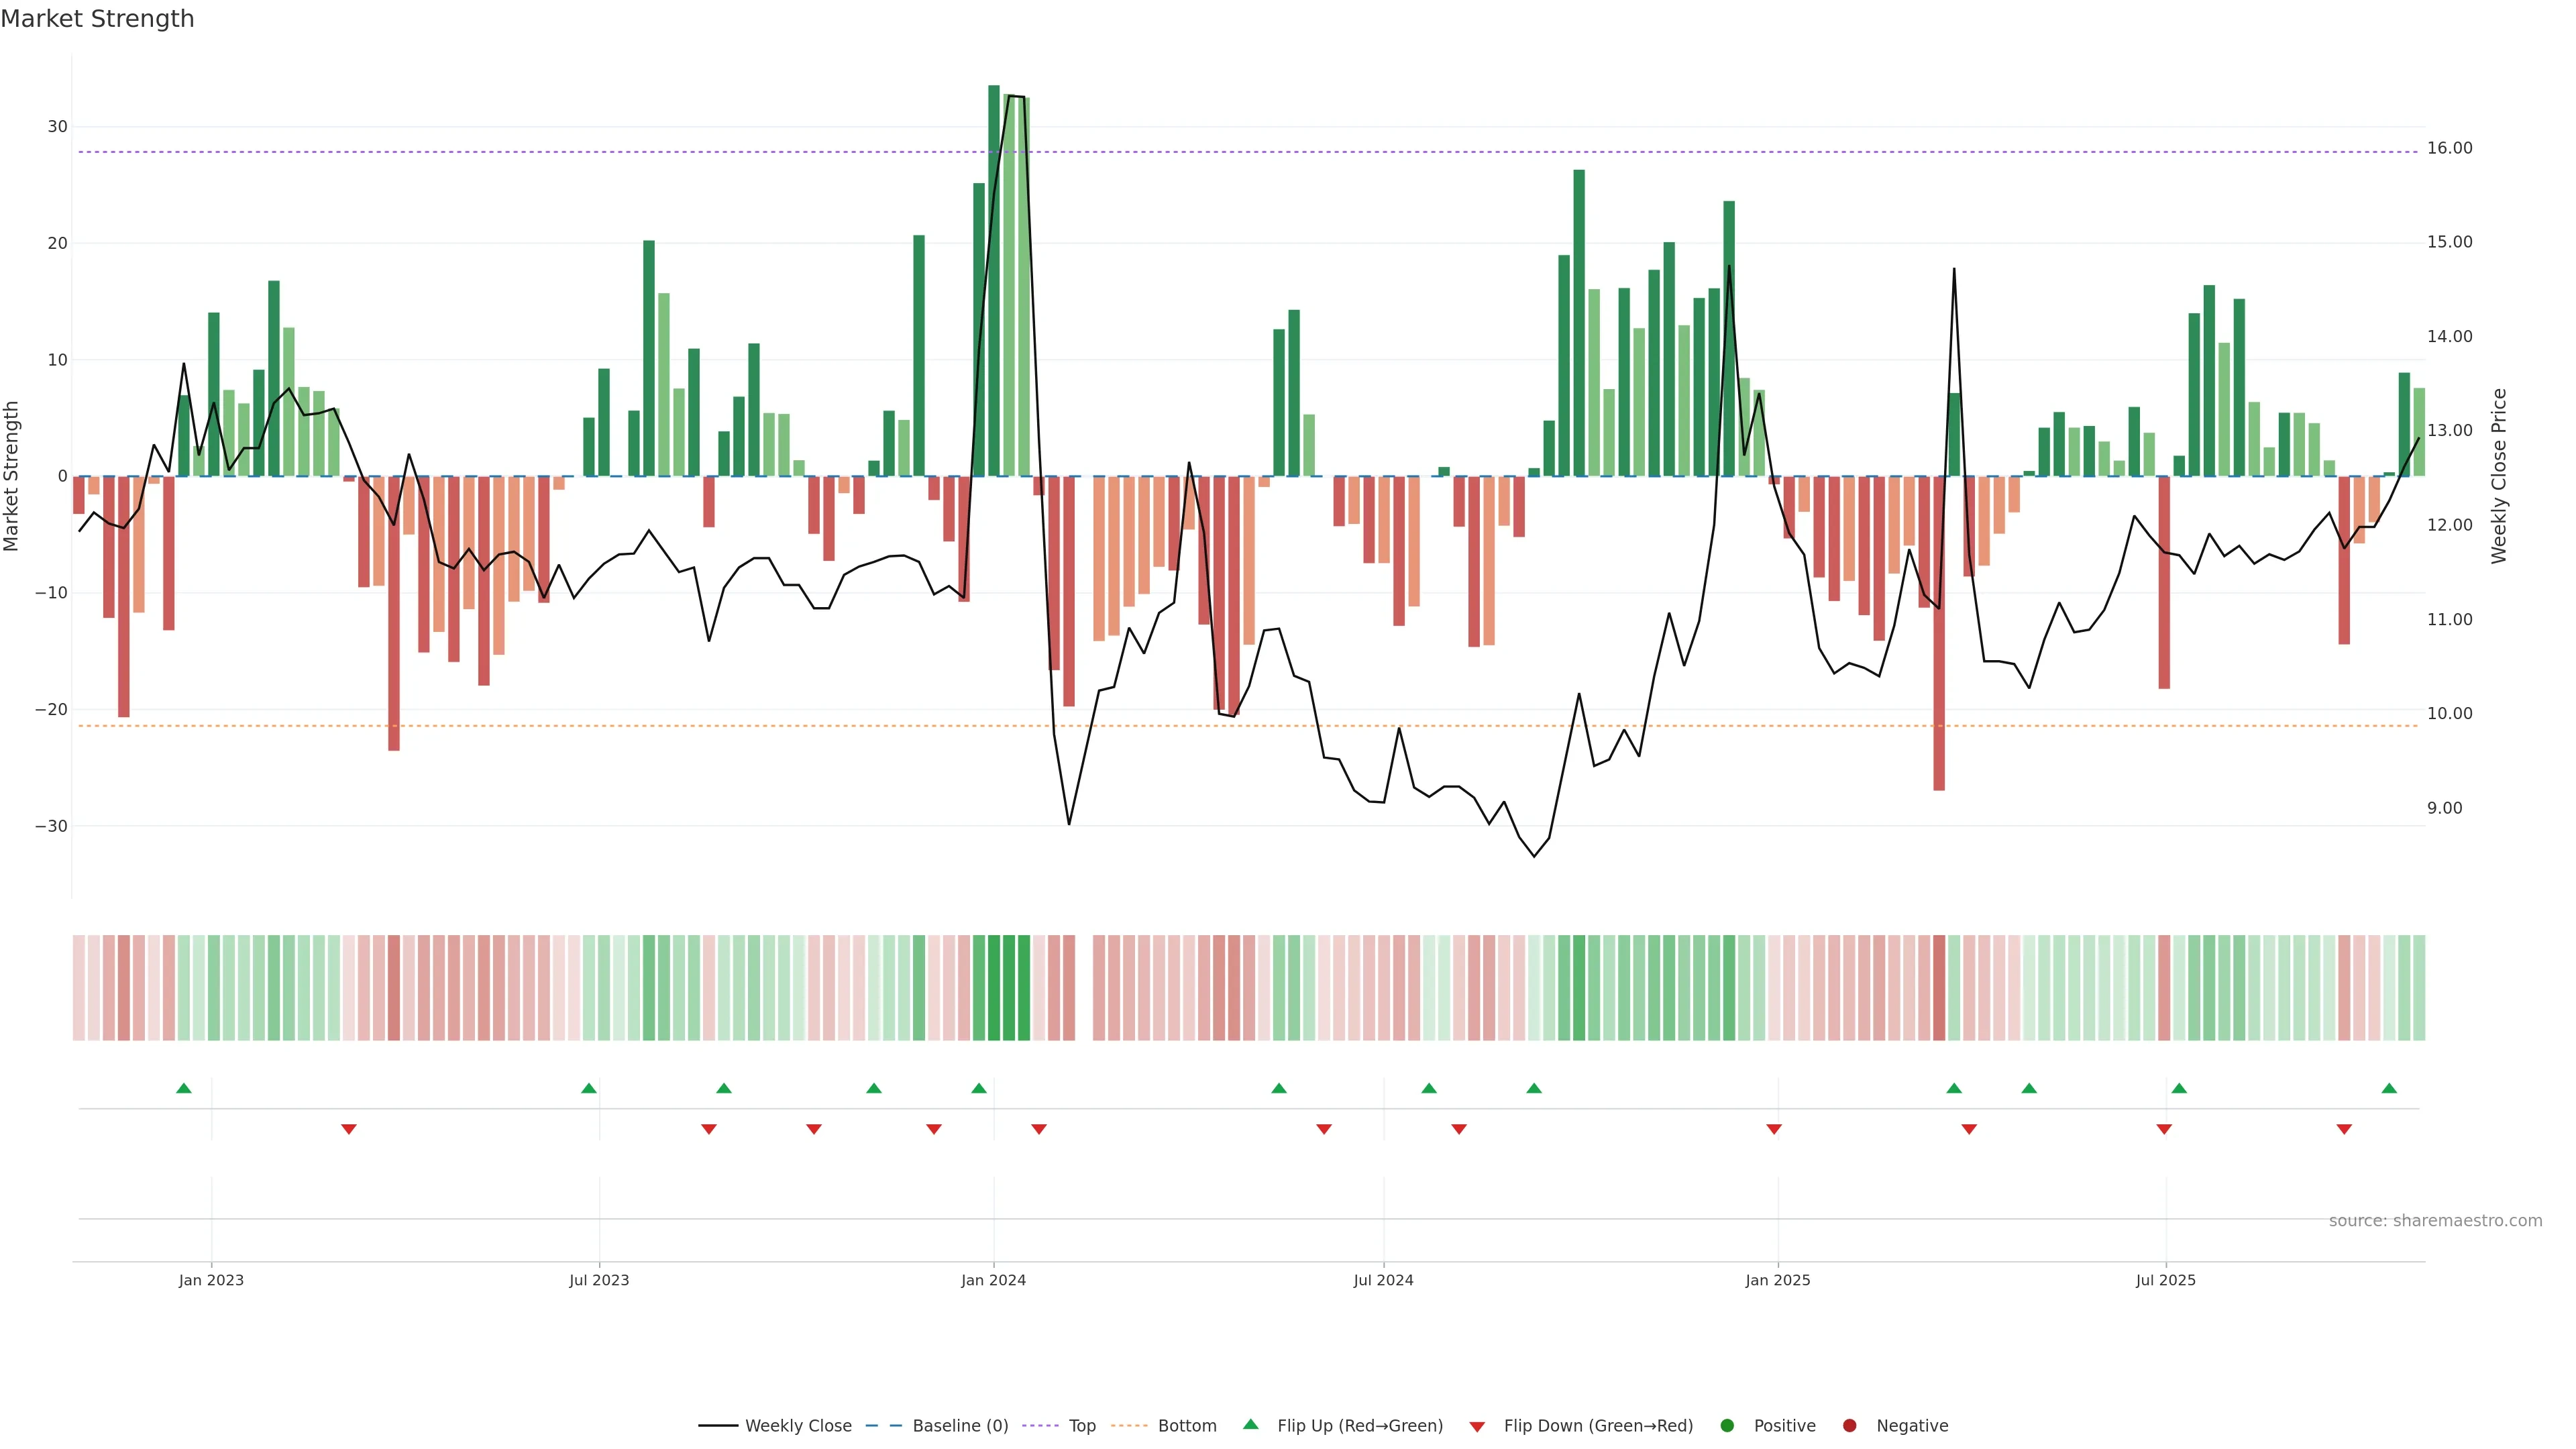
Task: Click the Jan 2024 x-axis label
Action: [x=993, y=1280]
